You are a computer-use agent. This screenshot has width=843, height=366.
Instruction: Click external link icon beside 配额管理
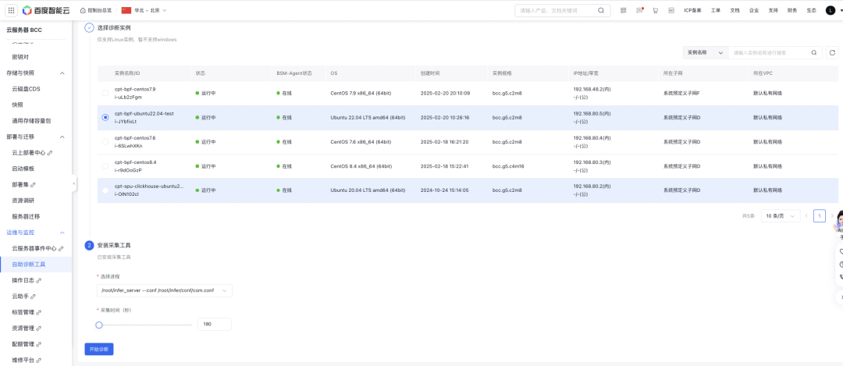click(x=39, y=344)
